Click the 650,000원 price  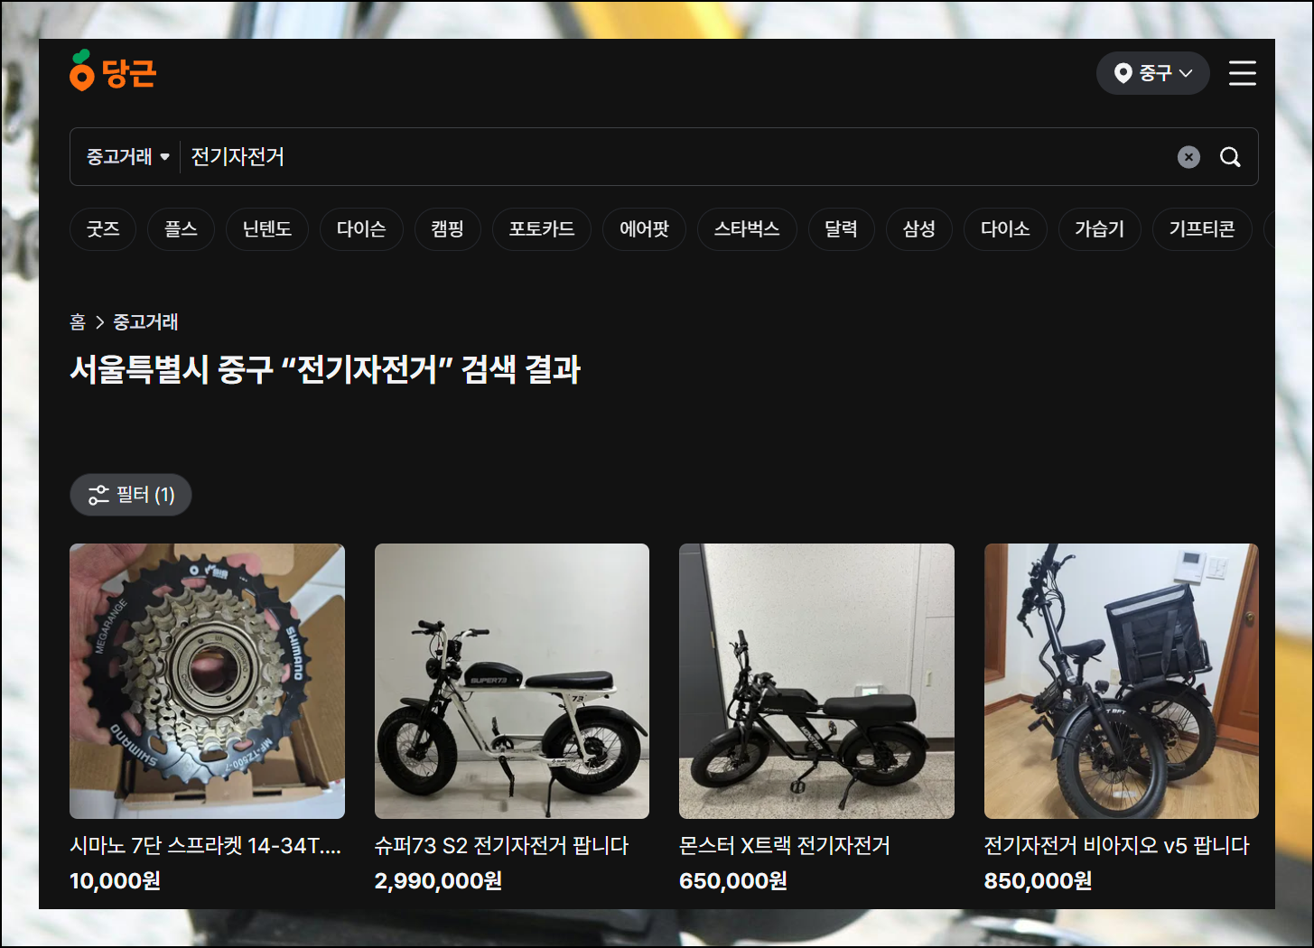pyautogui.click(x=733, y=881)
